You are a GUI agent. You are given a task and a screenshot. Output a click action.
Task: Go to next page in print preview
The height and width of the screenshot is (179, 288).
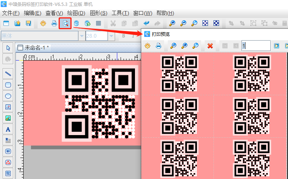(x=276, y=46)
